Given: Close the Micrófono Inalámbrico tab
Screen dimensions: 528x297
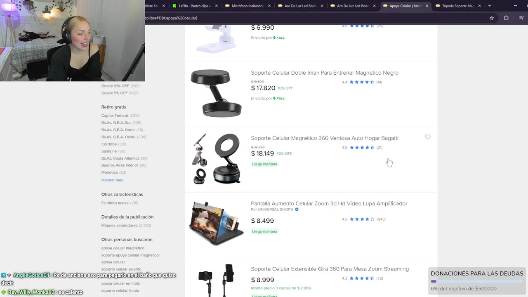Looking at the screenshot, I should pyautogui.click(x=270, y=6).
